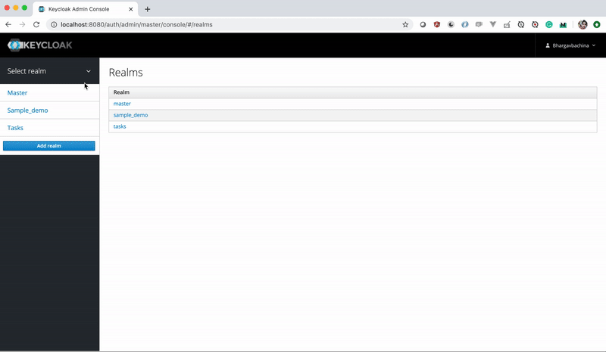Open the pencil-edit extension icon
The width and height of the screenshot is (606, 352).
tap(507, 24)
